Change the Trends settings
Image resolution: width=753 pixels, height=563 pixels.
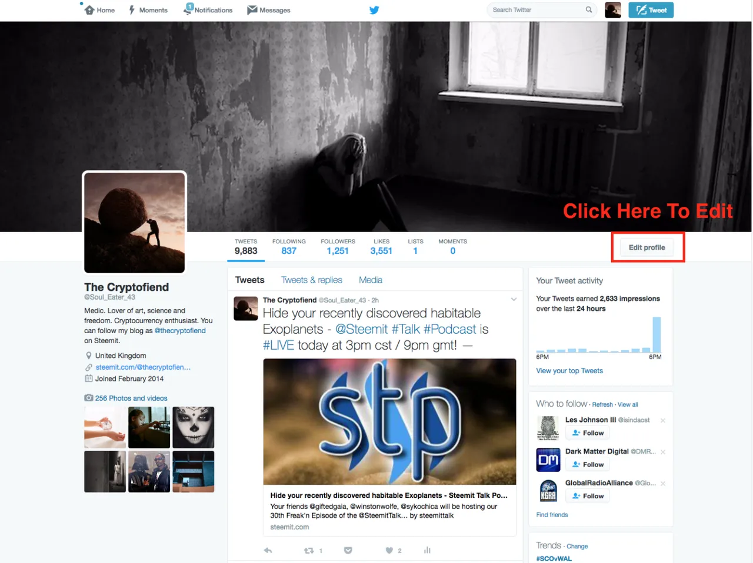[x=577, y=547]
